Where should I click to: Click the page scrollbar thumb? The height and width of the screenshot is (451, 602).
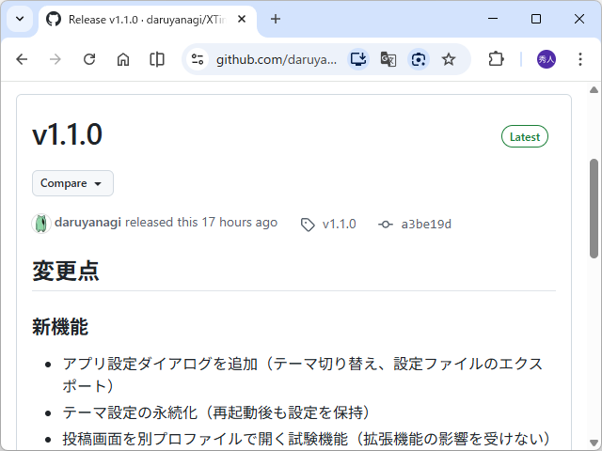(x=594, y=209)
